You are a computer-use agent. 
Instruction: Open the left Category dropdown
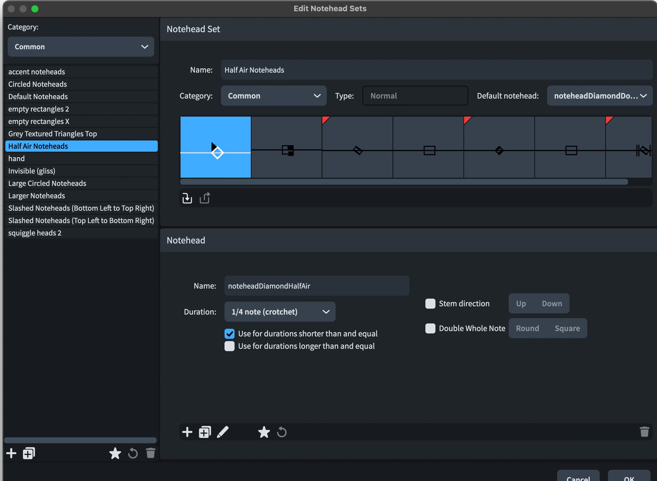(x=81, y=47)
